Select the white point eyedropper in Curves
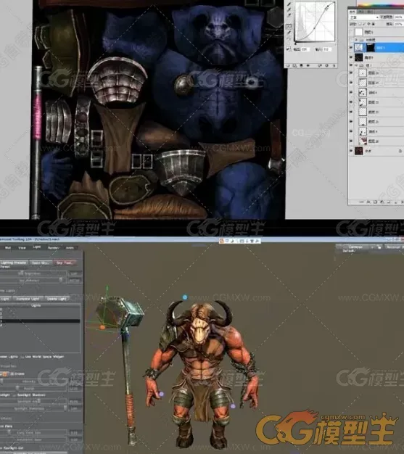The width and height of the screenshot is (404, 454). coord(289,15)
